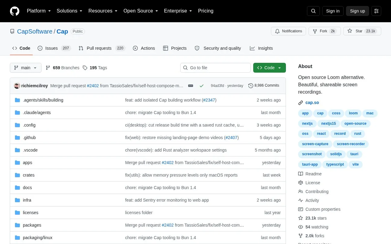Viewport: 391px width, 244px height.
Task: Open the 8,986 Commits history link
Action: tap(264, 86)
